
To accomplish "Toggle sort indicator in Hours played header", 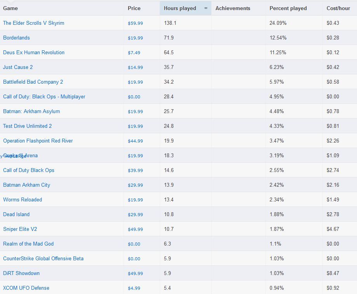I will [x=206, y=8].
